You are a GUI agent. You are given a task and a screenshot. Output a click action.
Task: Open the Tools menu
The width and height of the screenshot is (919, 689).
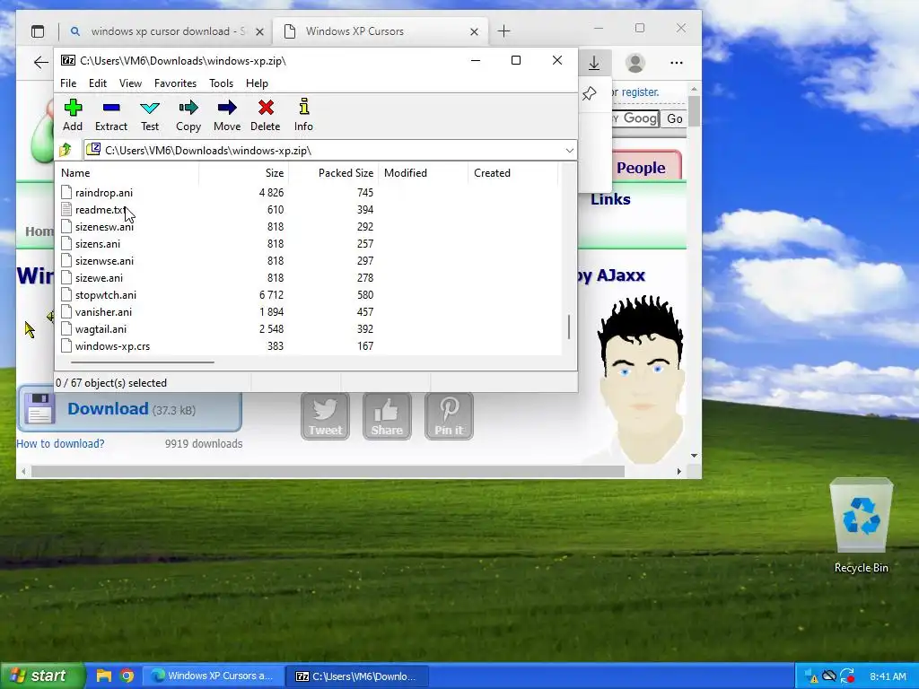(x=221, y=83)
